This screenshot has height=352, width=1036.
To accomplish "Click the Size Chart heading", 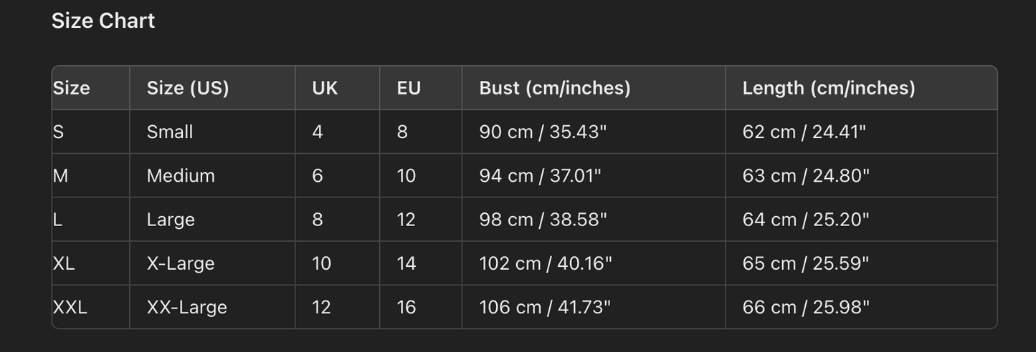I will (103, 21).
